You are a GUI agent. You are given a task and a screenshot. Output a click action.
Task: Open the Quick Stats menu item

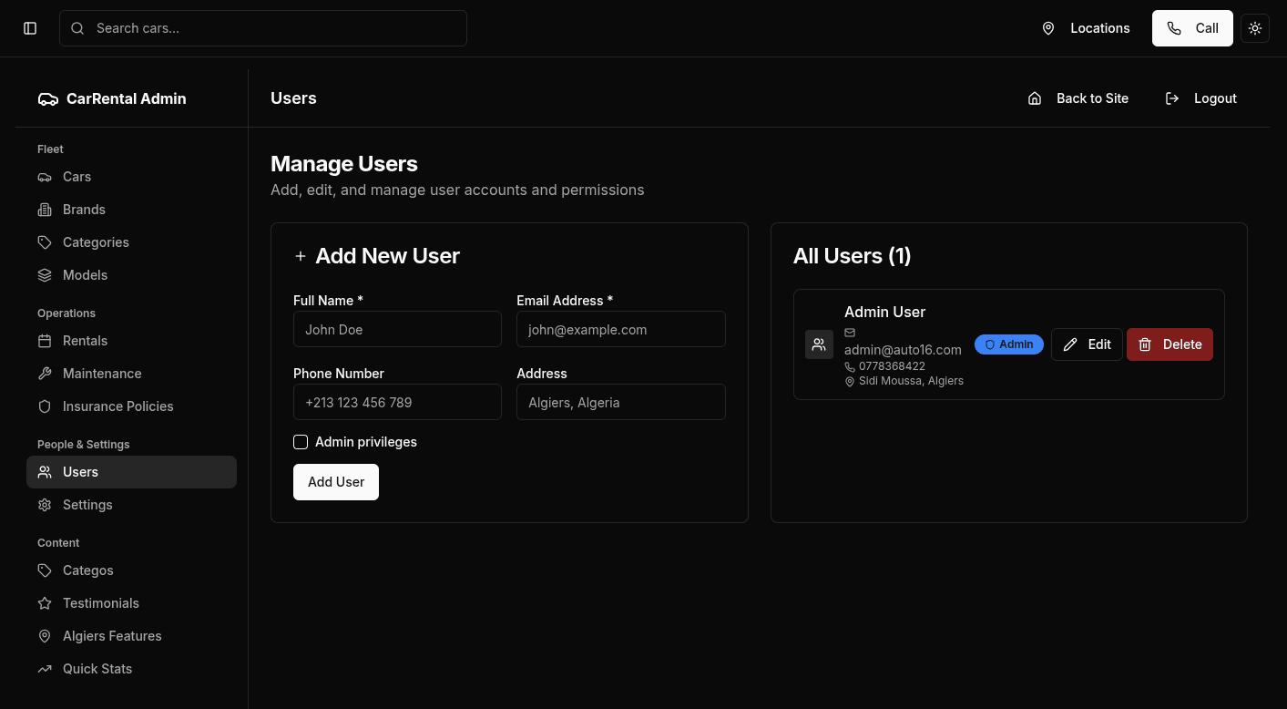click(x=131, y=669)
